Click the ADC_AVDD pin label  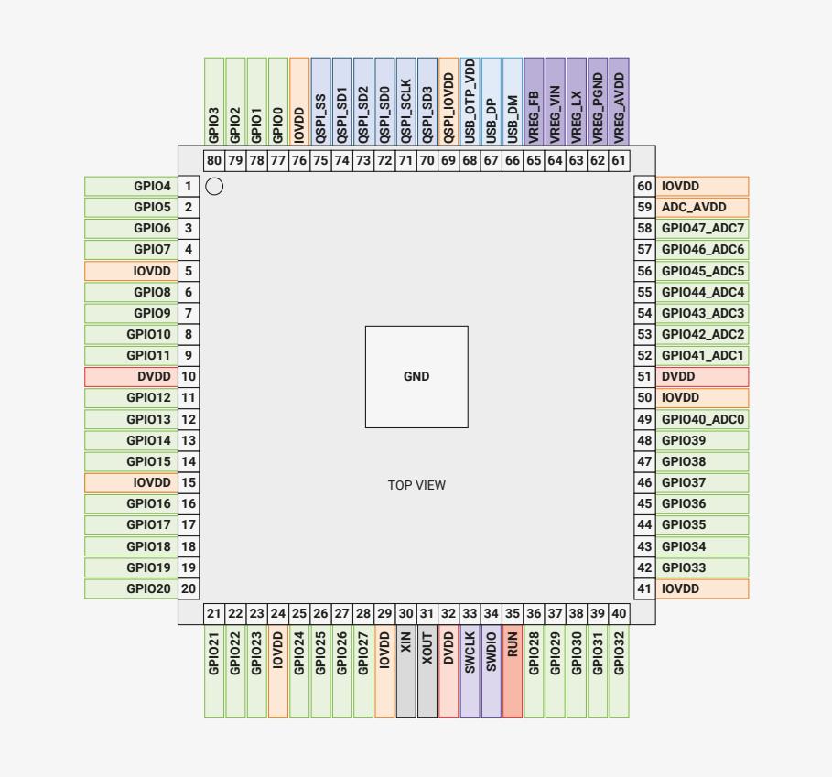703,208
